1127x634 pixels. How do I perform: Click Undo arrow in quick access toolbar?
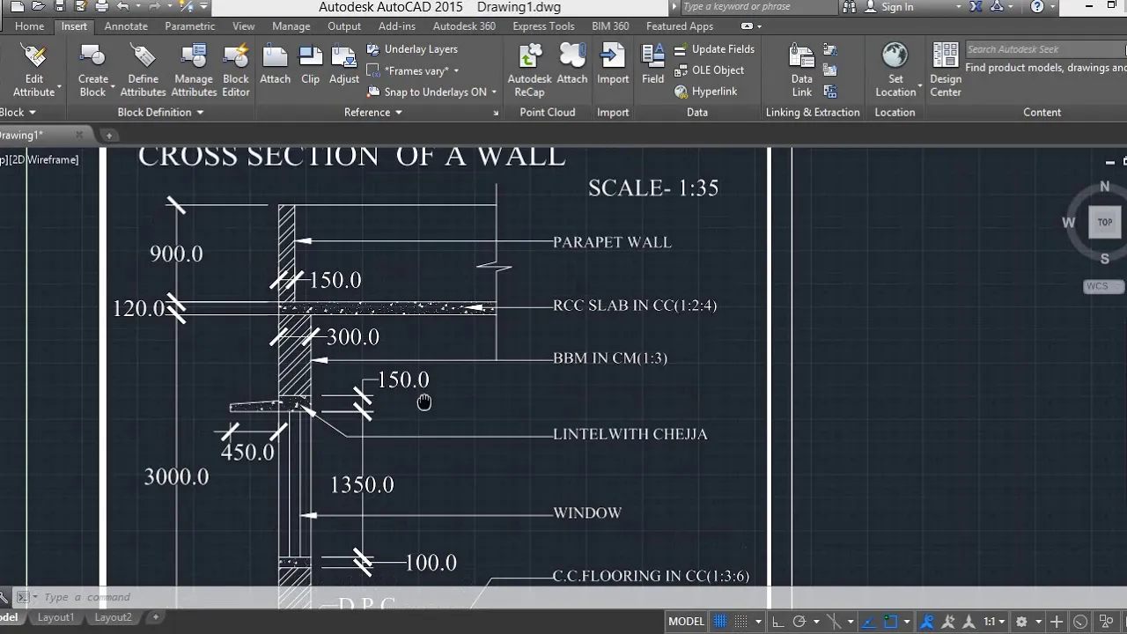(122, 6)
